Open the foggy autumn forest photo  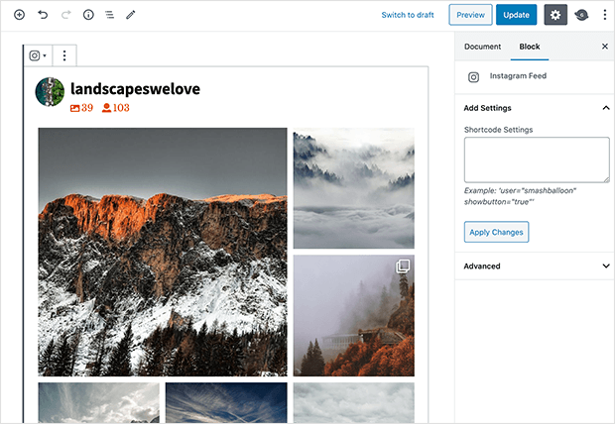tap(354, 316)
